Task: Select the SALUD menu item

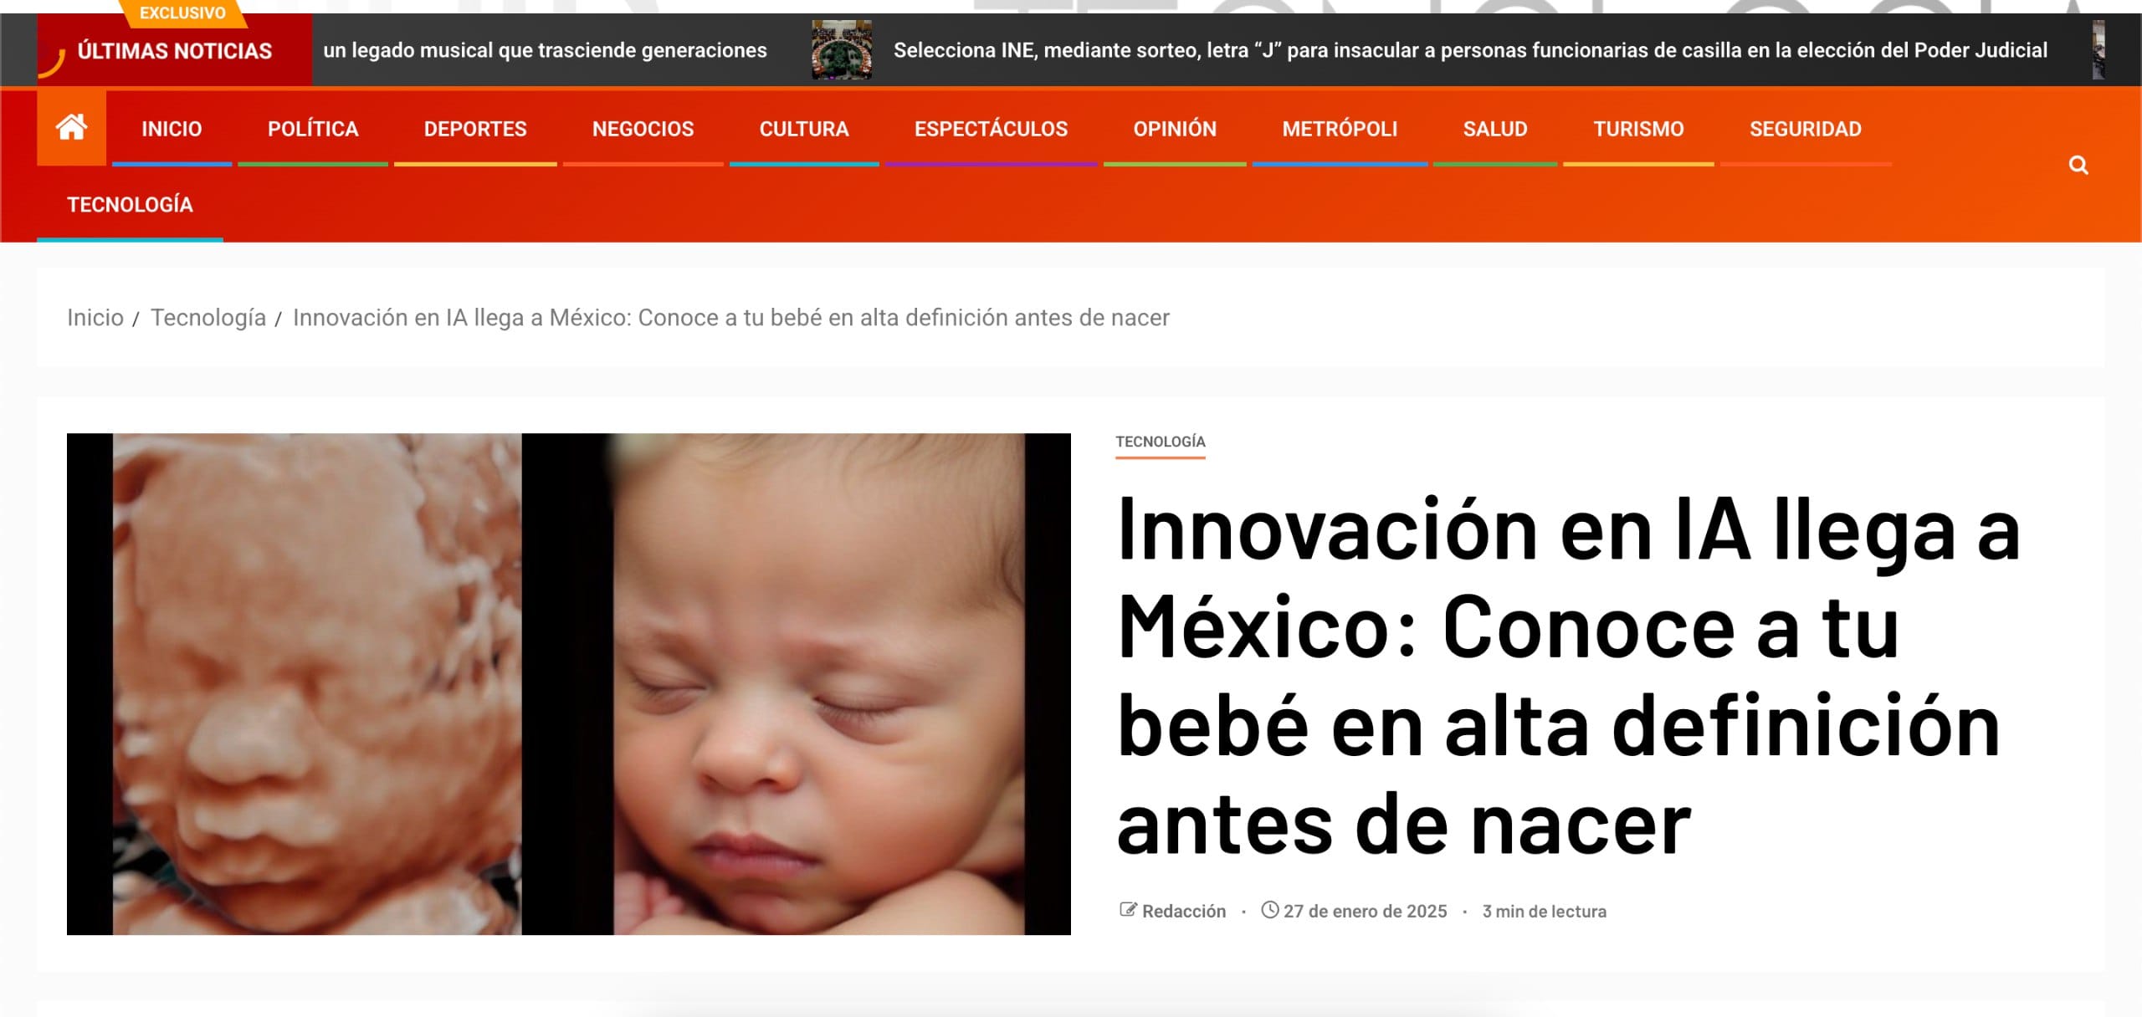Action: [1495, 129]
